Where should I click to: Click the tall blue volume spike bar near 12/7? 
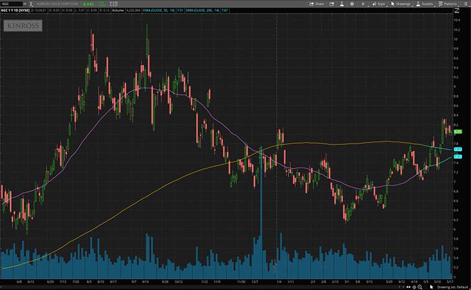click(261, 213)
